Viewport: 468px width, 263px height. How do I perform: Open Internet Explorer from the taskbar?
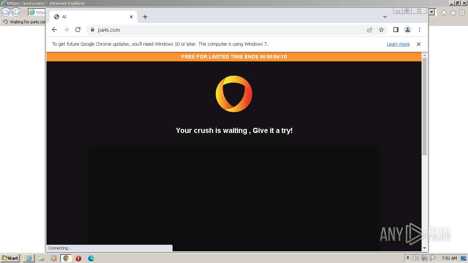click(29, 258)
